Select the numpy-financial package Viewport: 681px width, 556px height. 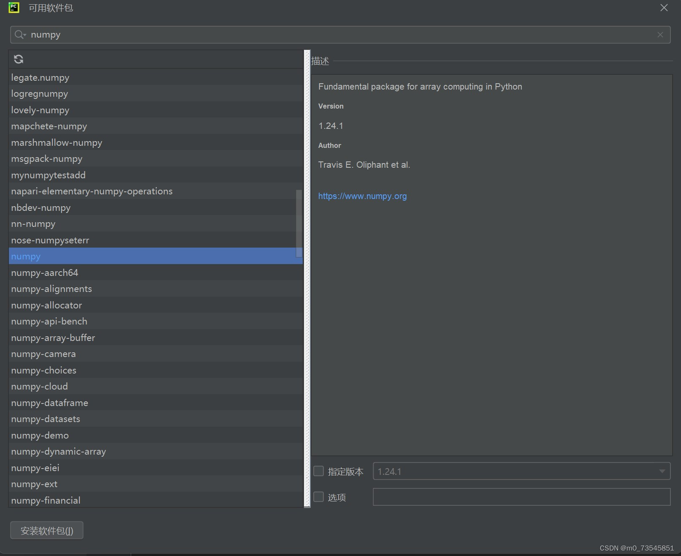[x=155, y=500]
